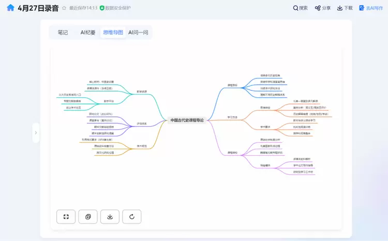
Task: Click the 分享 share icon
Action: point(318,8)
